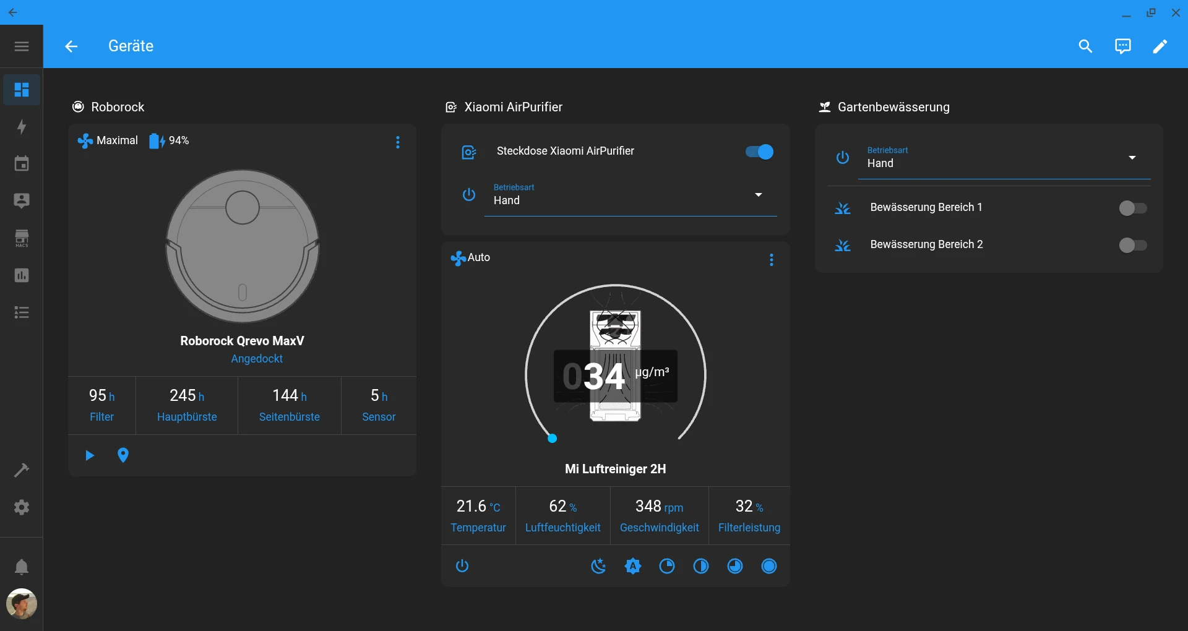Click Bewässerung Bereich 2 sprinkler icon
1188x631 pixels.
[x=843, y=245]
